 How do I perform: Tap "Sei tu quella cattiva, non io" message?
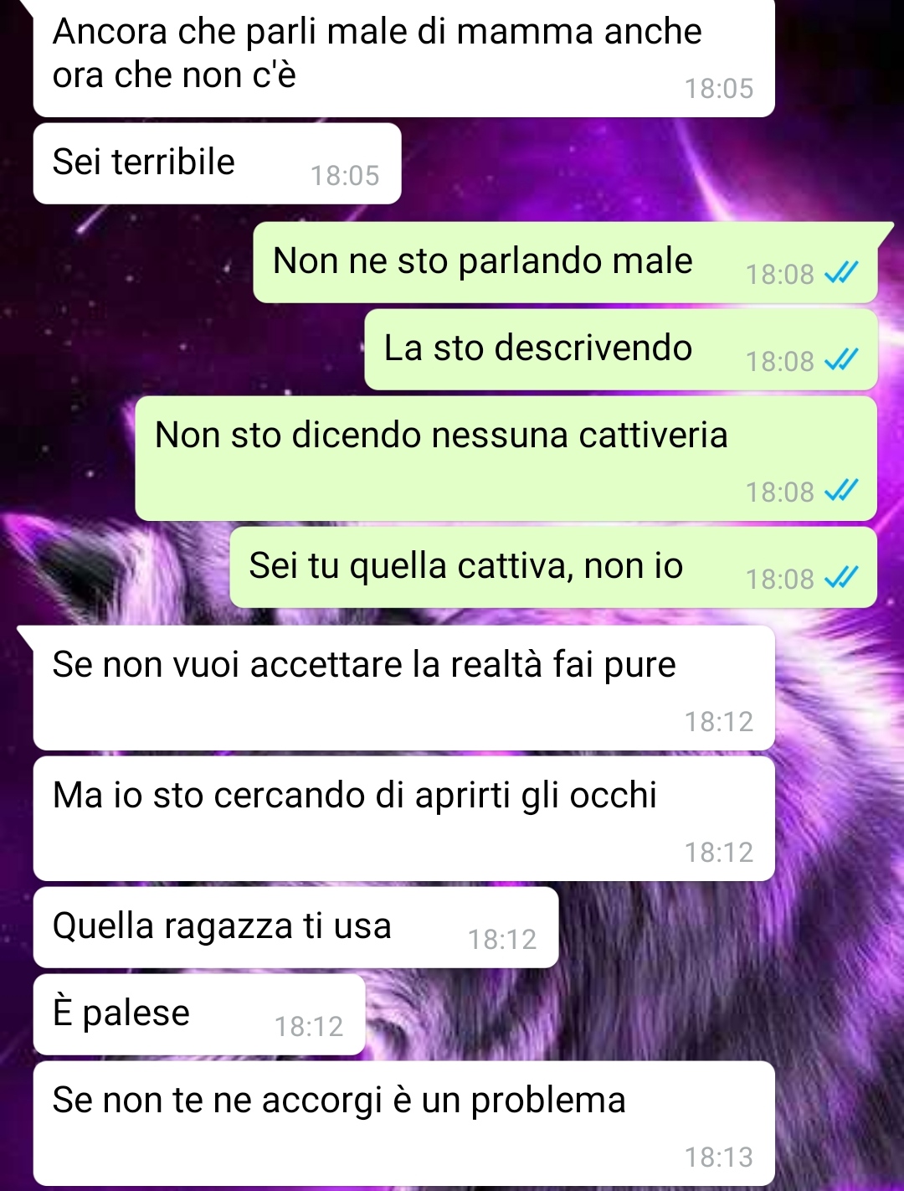pyautogui.click(x=553, y=567)
